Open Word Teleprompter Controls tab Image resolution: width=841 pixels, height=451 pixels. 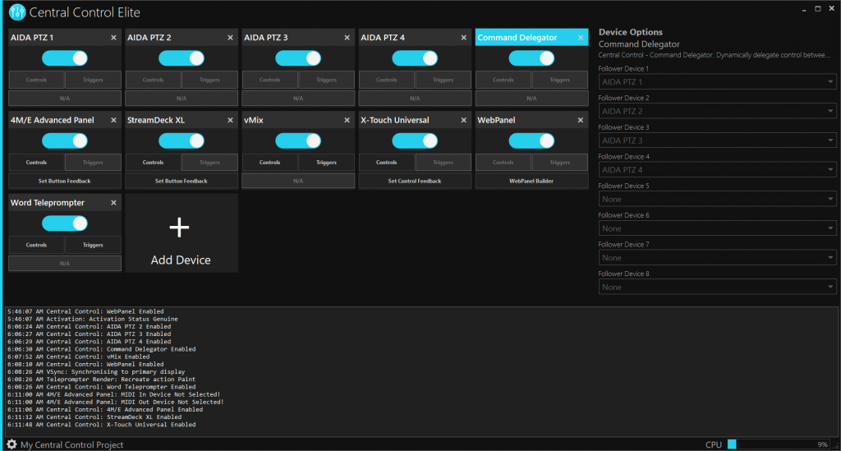[x=36, y=245]
